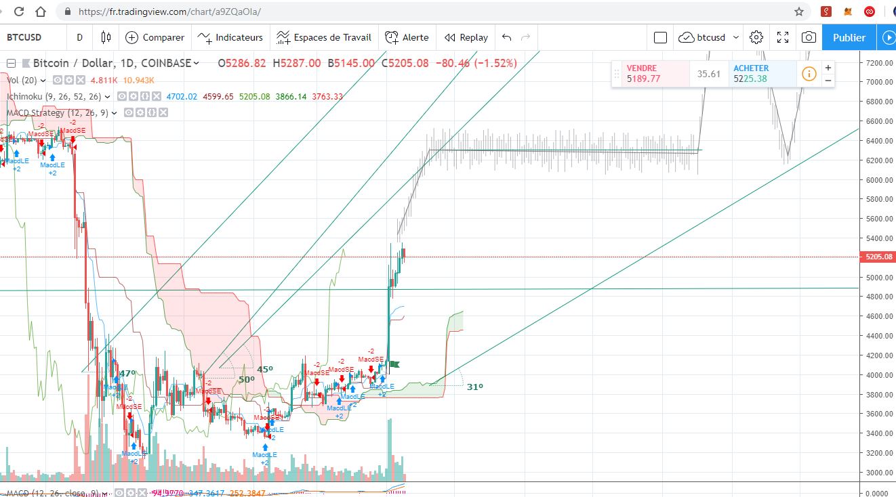The width and height of the screenshot is (896, 497).
Task: Select the 47º angle annotation
Action: click(x=127, y=373)
